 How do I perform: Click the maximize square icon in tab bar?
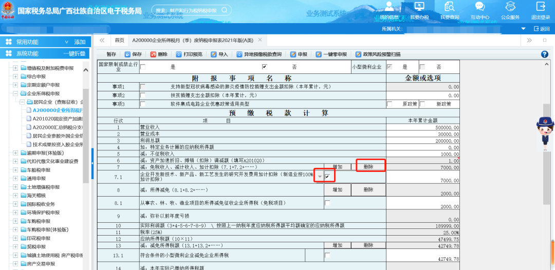pos(545,40)
